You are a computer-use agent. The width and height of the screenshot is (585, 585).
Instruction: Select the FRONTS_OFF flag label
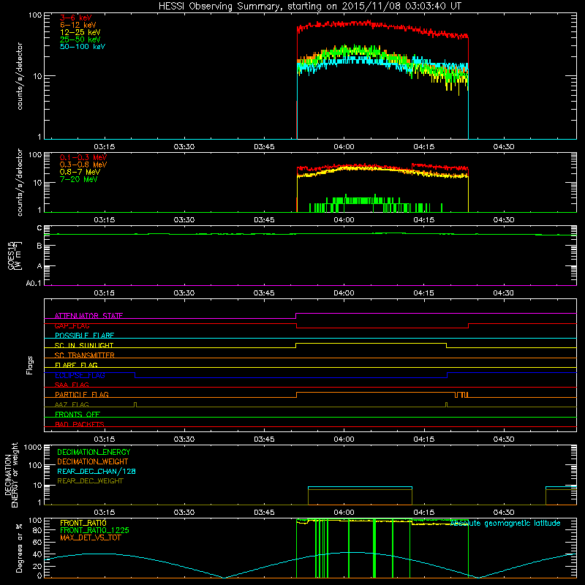[78, 415]
